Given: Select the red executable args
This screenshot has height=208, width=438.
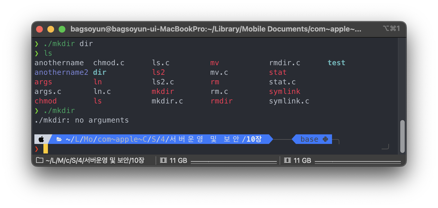Looking at the screenshot, I should click(43, 82).
